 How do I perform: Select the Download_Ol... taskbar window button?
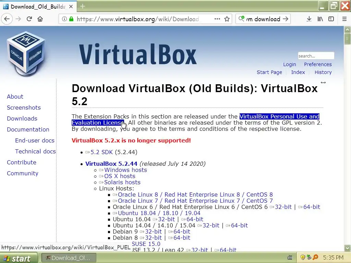pyautogui.click(x=69, y=258)
